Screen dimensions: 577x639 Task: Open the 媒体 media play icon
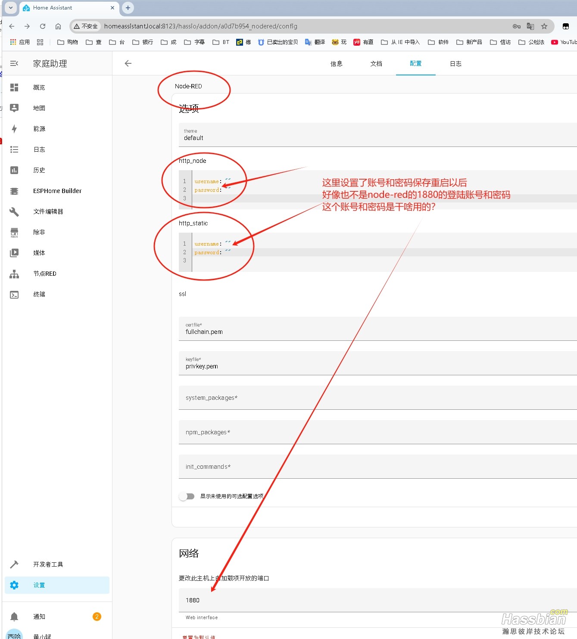point(14,253)
